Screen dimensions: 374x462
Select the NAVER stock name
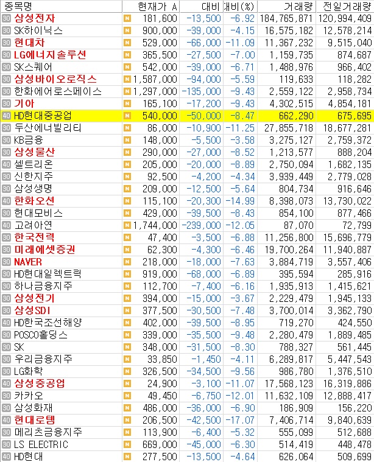28,262
